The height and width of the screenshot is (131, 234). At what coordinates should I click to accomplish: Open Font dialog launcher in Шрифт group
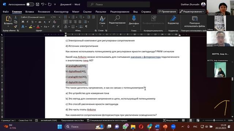click(61, 31)
